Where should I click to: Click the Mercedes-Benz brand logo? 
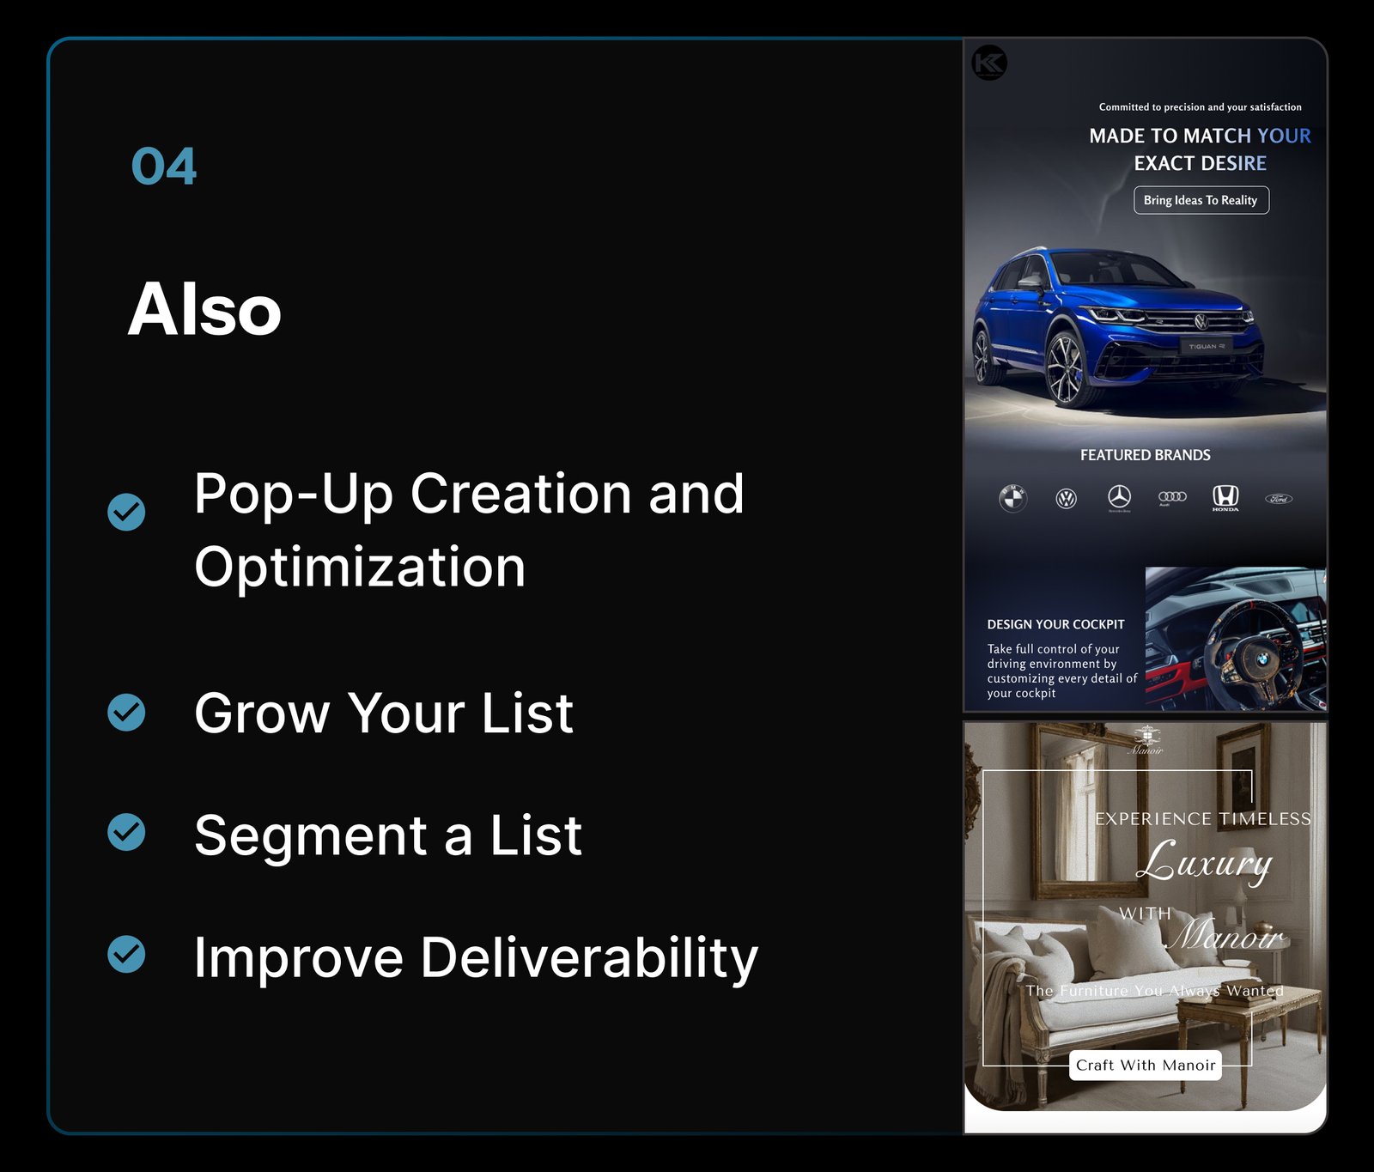1119,498
